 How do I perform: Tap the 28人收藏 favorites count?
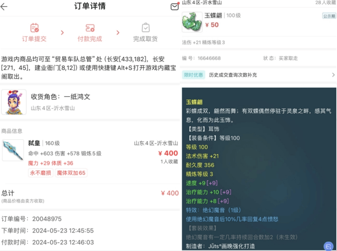pos(325,2)
